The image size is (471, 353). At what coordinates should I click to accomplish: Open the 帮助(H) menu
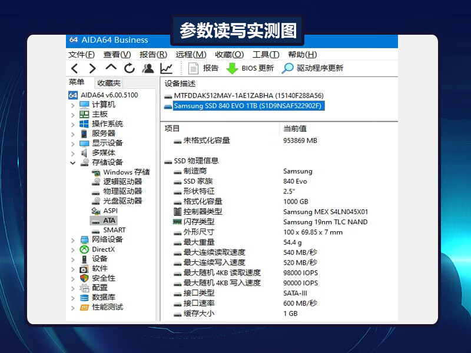coord(303,55)
